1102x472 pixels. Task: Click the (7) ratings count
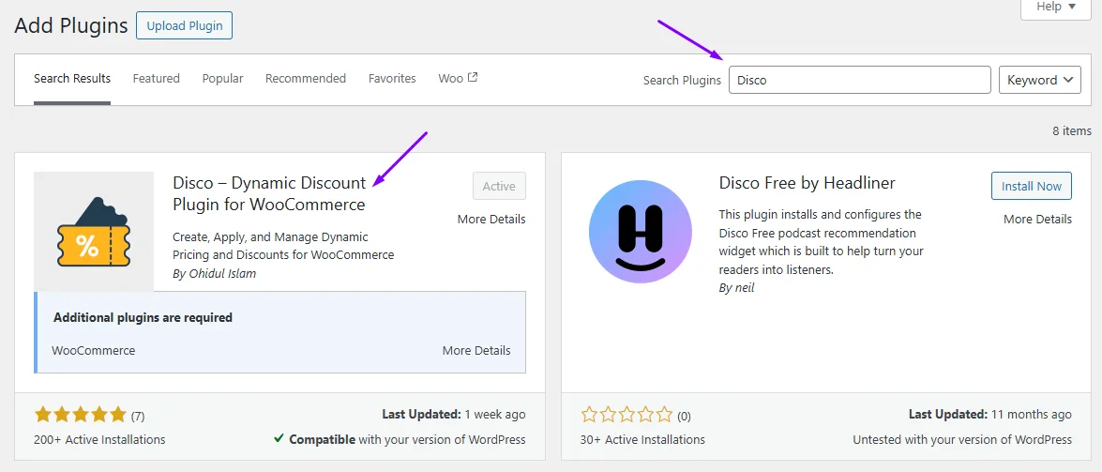138,417
